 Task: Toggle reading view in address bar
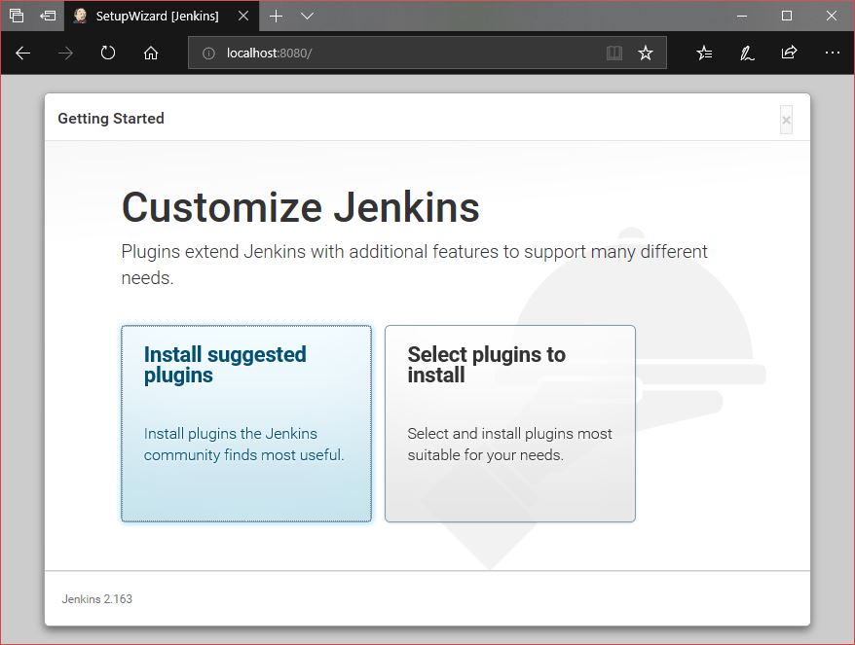pos(614,54)
